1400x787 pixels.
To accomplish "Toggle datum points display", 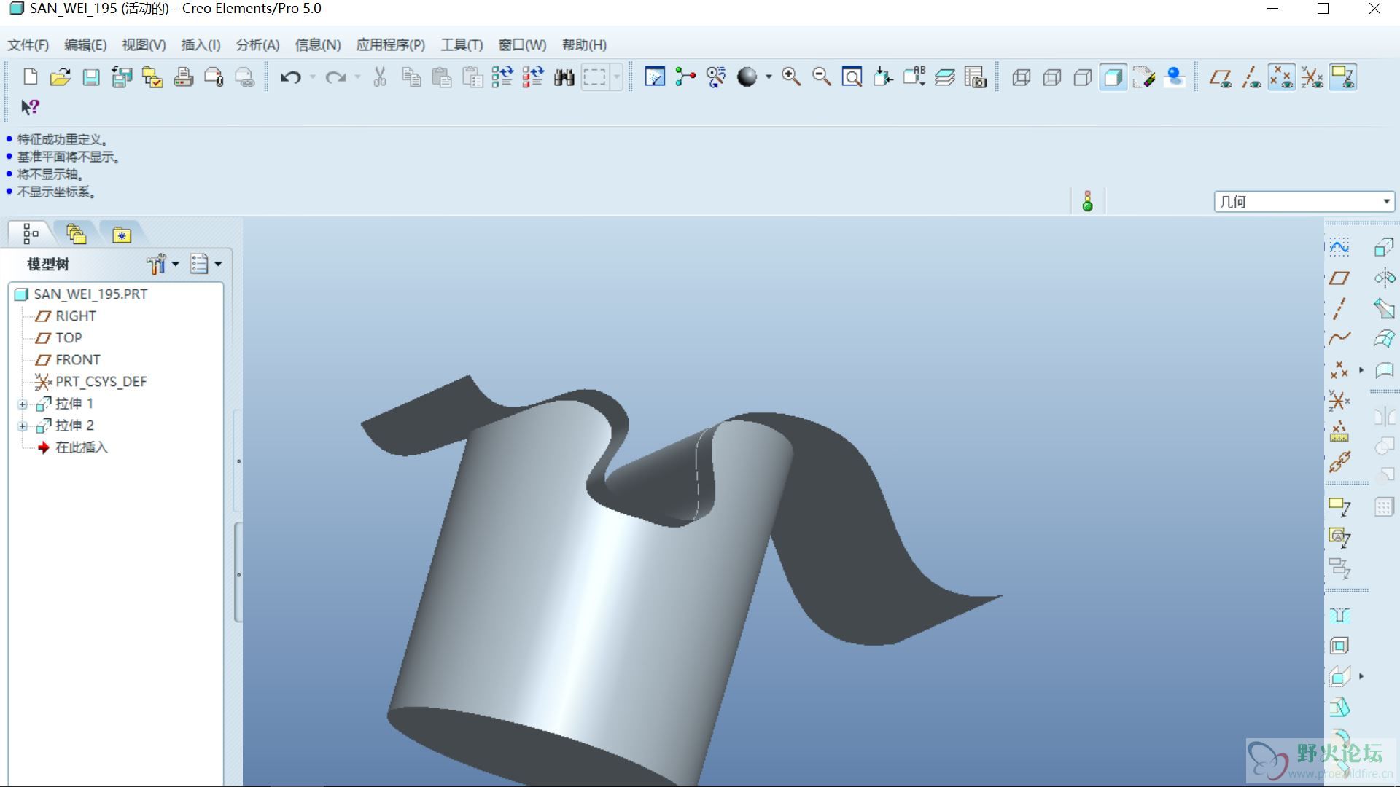I will click(x=1281, y=77).
